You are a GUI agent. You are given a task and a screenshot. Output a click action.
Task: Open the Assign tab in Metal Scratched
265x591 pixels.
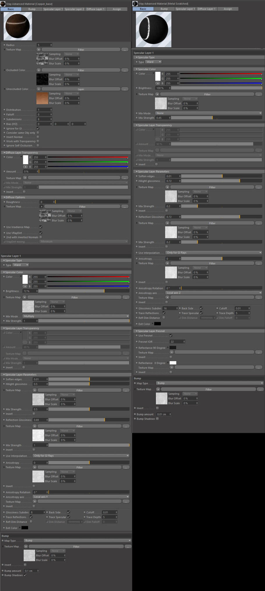[228, 9]
